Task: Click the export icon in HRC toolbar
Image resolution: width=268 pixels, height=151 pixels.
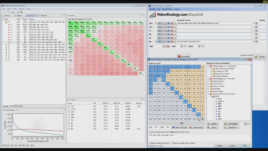Action: [18, 12]
